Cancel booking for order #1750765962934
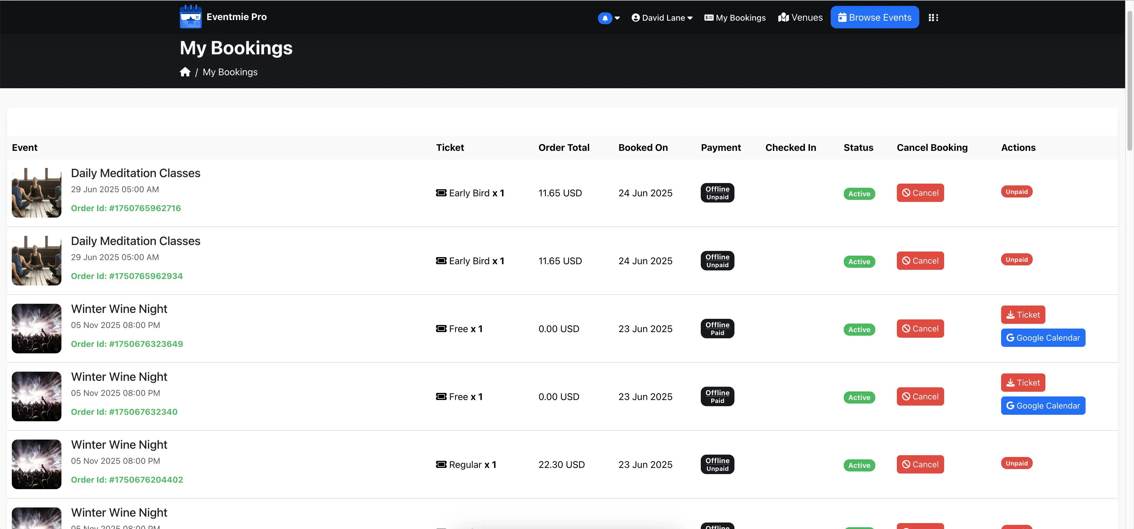This screenshot has width=1134, height=529. (920, 261)
